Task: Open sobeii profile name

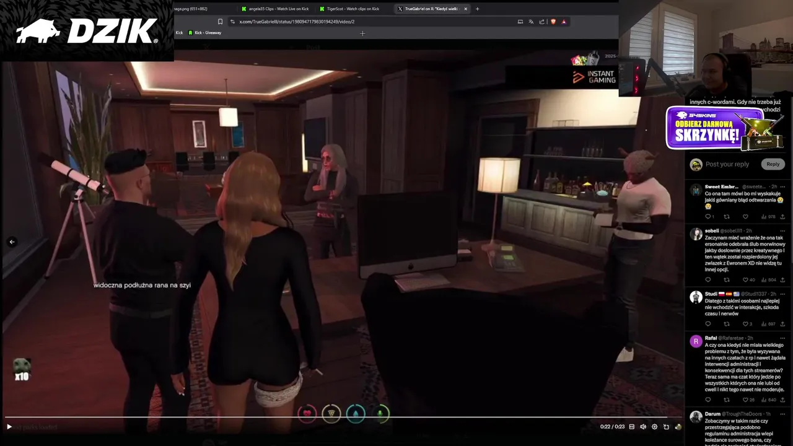Action: (x=712, y=230)
